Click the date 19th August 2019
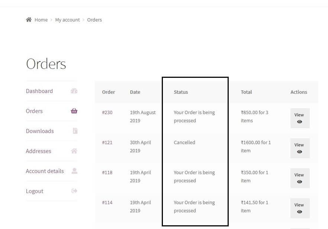Viewport: 328px width, 229px height. [143, 116]
